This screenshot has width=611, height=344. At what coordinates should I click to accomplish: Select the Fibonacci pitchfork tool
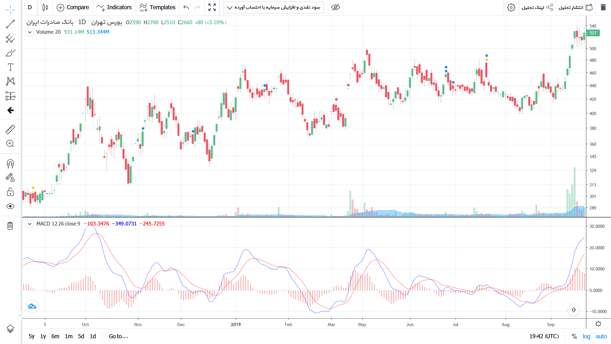tap(10, 39)
